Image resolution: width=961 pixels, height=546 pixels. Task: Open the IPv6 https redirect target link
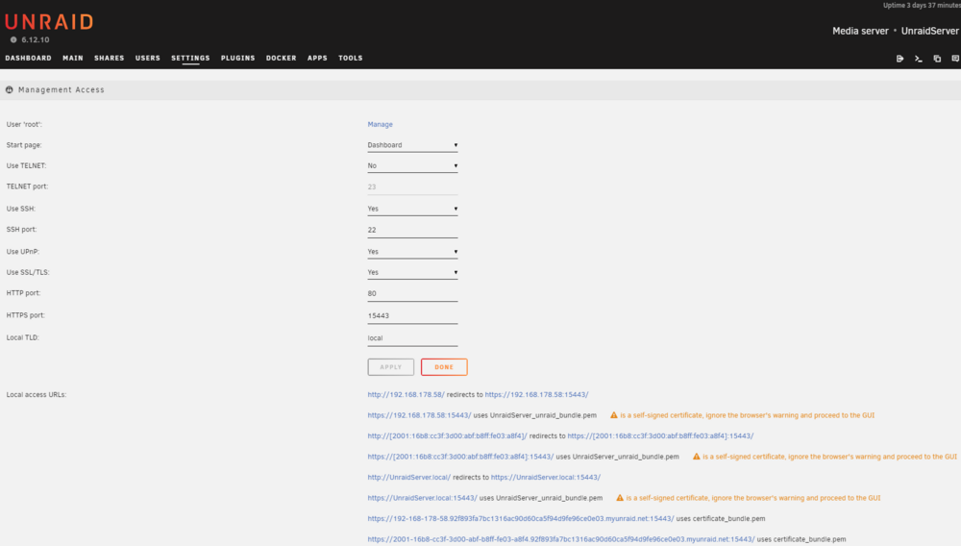click(x=660, y=435)
